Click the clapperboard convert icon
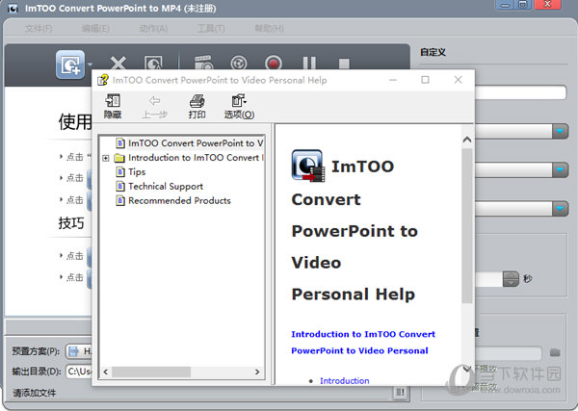Image resolution: width=578 pixels, height=411 pixels. point(203,63)
